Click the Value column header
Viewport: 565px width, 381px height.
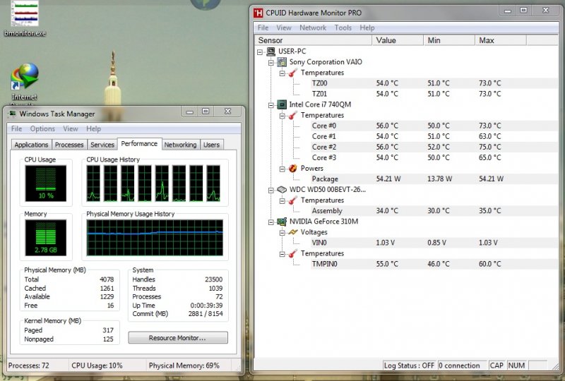pos(398,40)
